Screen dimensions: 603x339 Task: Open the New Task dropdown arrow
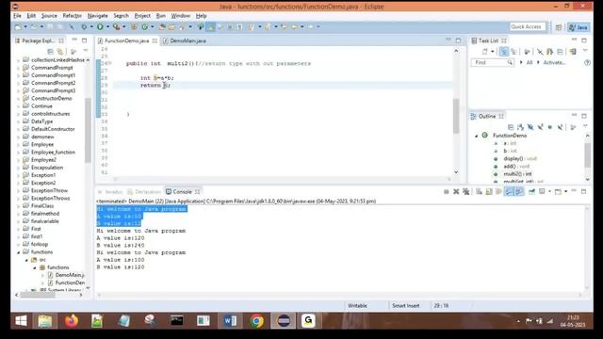click(x=492, y=52)
